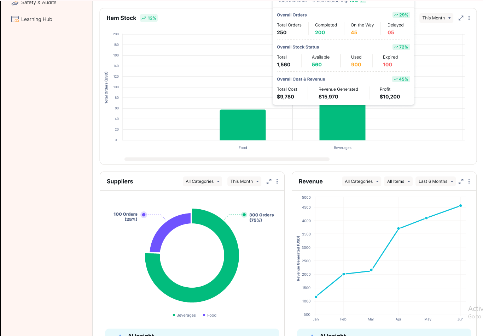Screen dimensions: 483x336
Task: Open Item Stock more options menu
Action: (469, 18)
